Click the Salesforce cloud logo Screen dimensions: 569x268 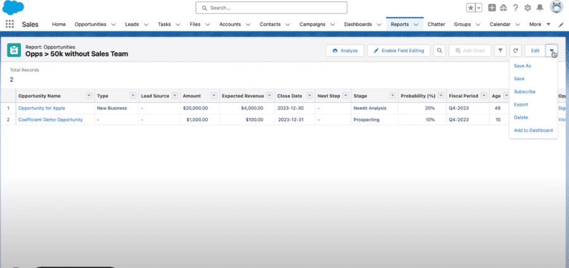pyautogui.click(x=13, y=7)
